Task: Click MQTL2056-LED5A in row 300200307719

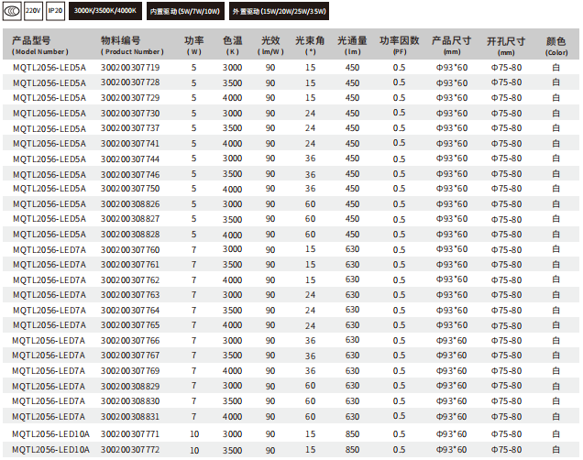Action: pyautogui.click(x=49, y=68)
